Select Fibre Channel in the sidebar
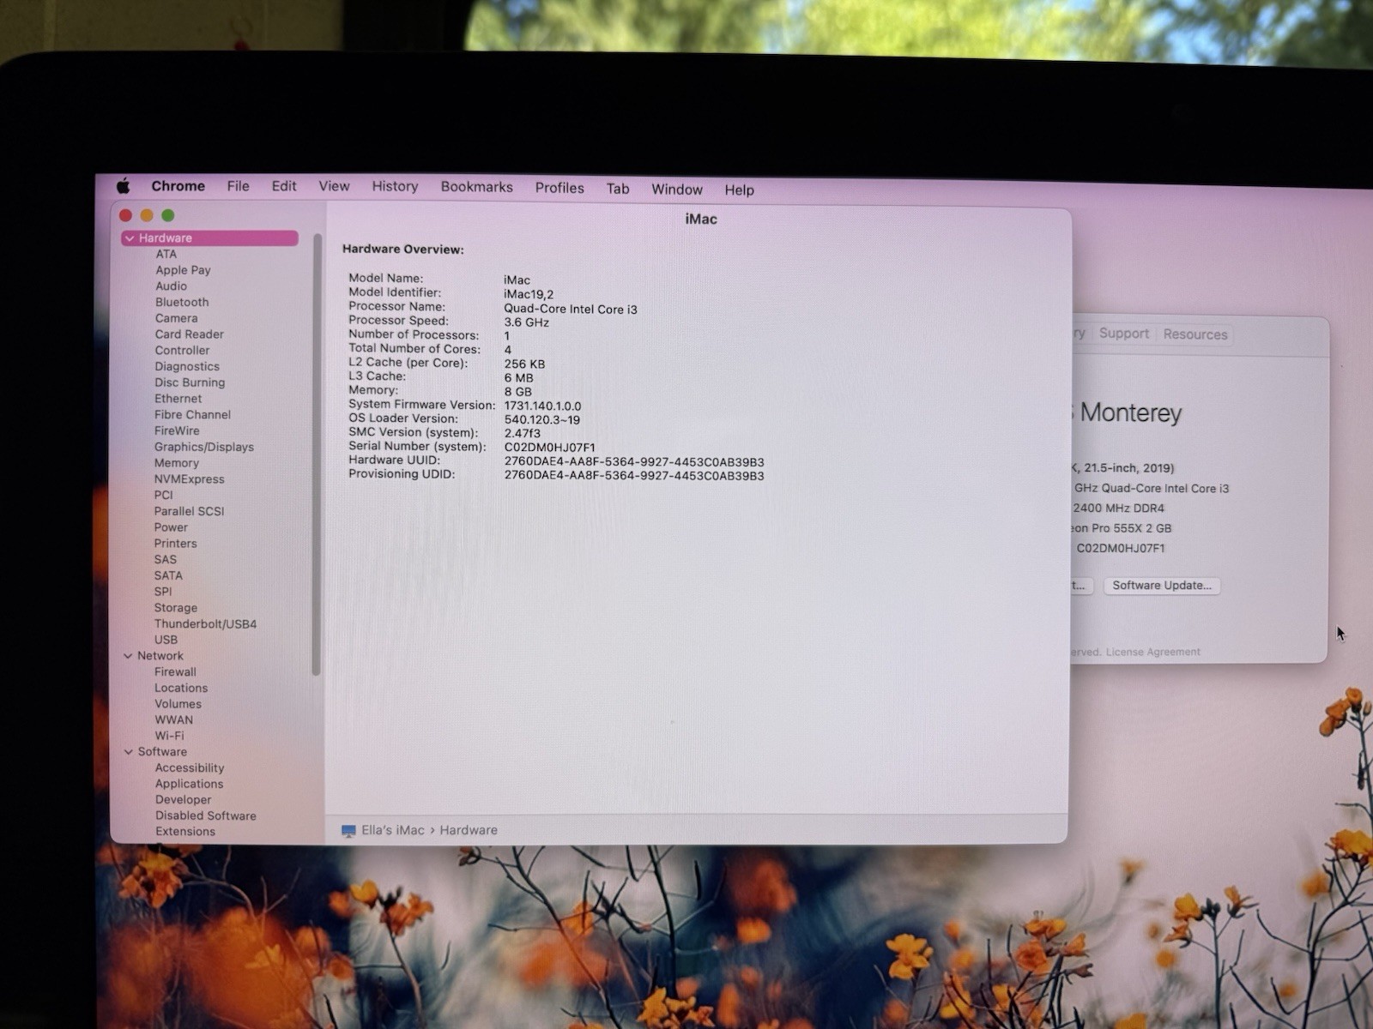The height and width of the screenshot is (1029, 1373). (192, 415)
